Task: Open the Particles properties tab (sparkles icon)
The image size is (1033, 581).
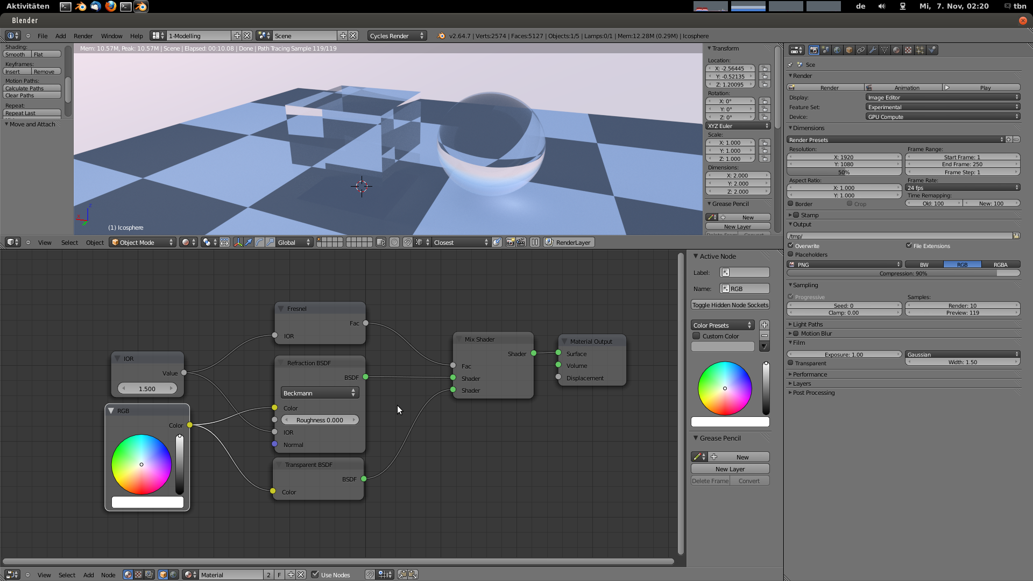Action: point(920,50)
